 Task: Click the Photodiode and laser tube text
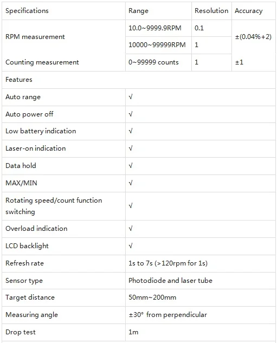click(170, 281)
